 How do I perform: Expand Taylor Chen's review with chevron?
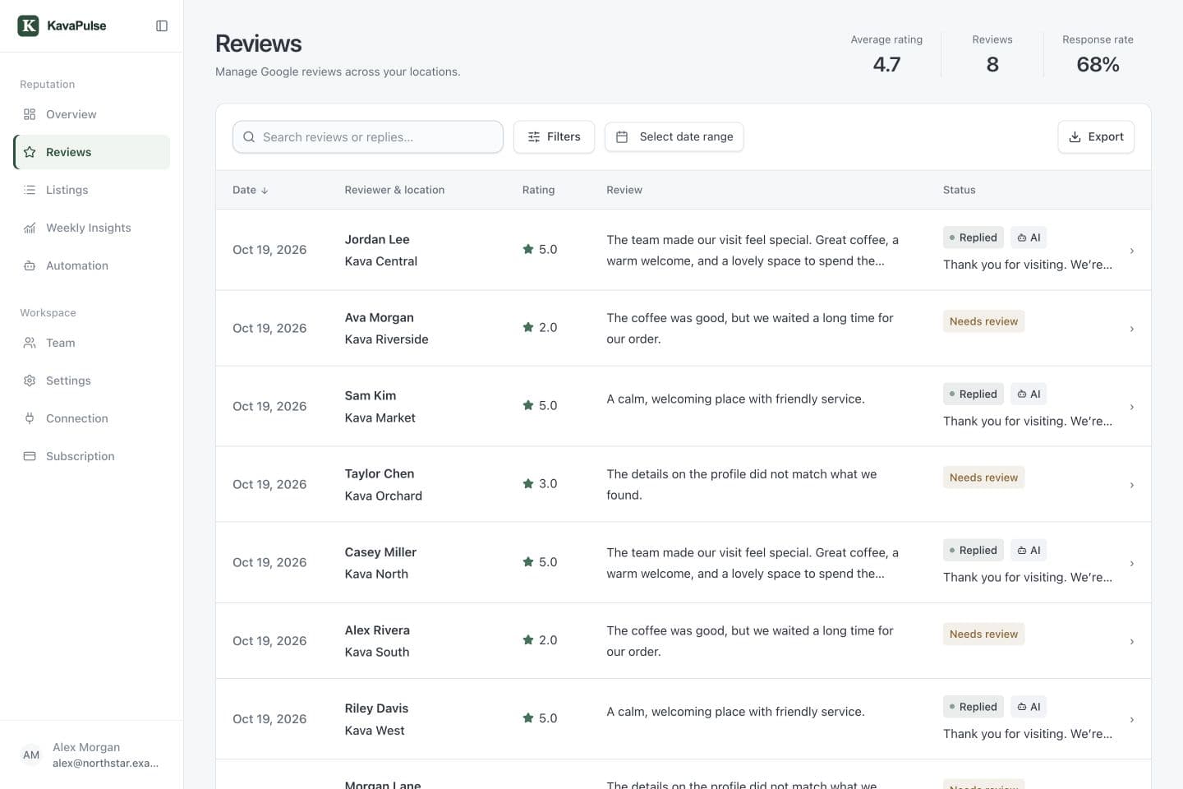1132,485
